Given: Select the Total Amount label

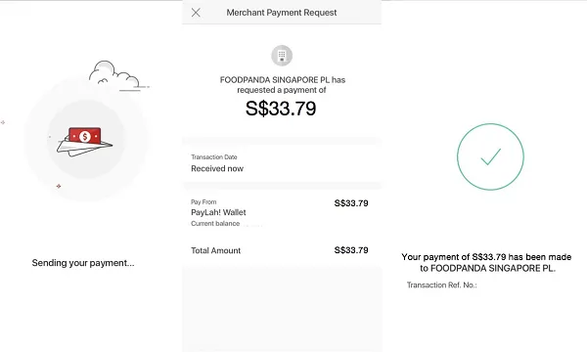Looking at the screenshot, I should pyautogui.click(x=215, y=250).
